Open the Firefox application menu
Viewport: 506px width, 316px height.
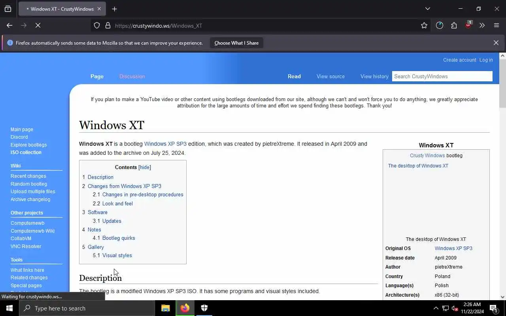click(497, 25)
